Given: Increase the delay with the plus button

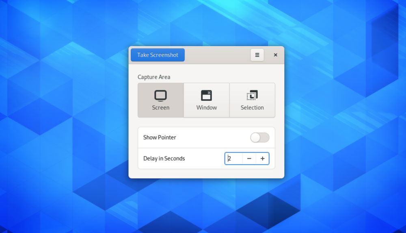Looking at the screenshot, I should point(263,159).
